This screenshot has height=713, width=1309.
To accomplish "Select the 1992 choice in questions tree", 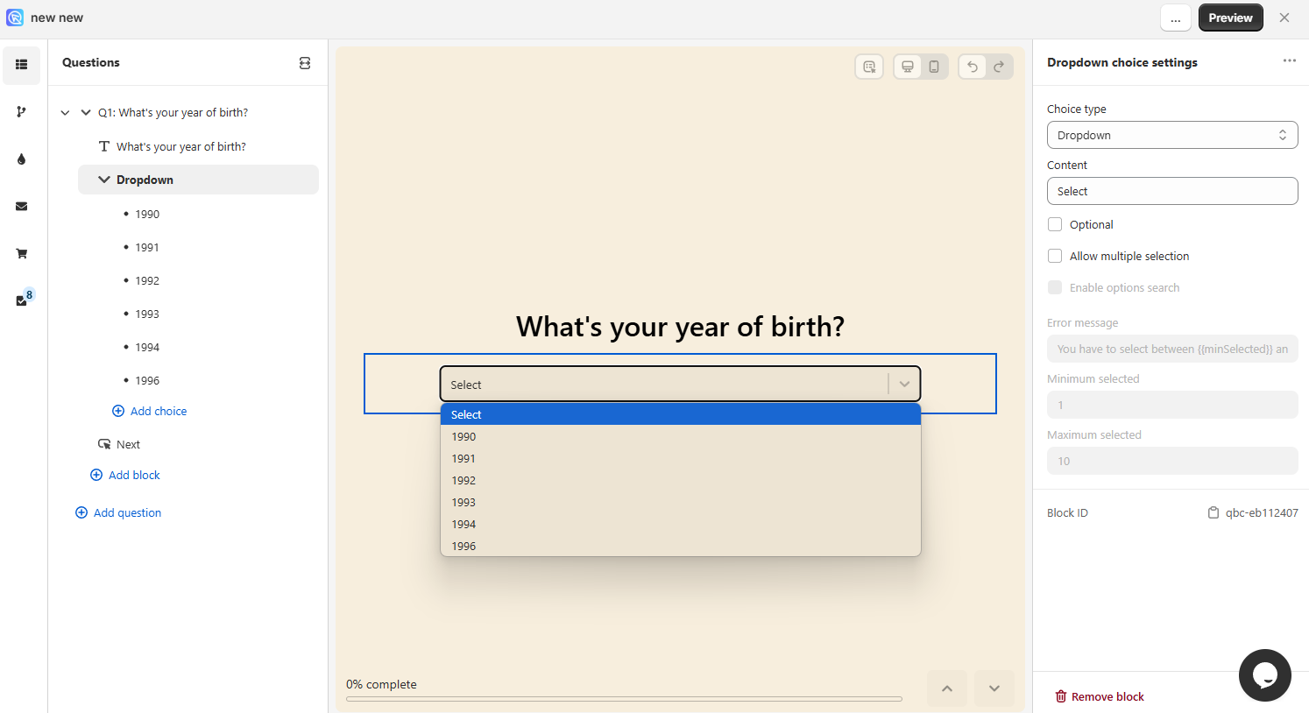I will (x=147, y=280).
